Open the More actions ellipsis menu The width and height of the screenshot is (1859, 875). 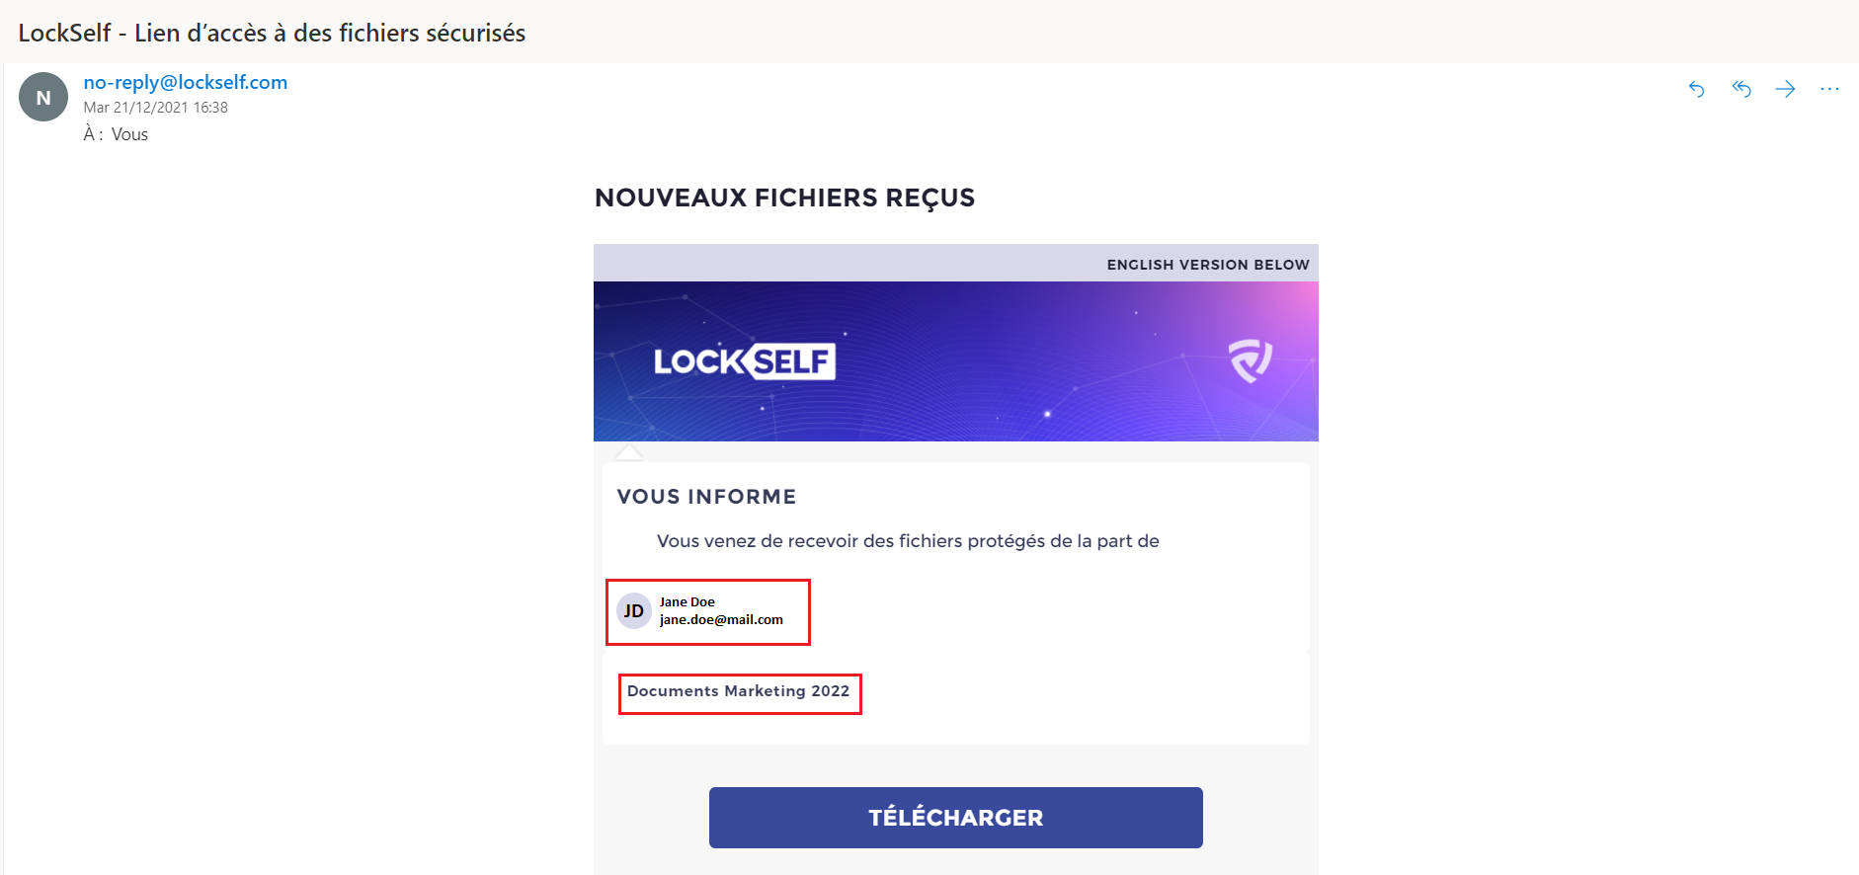point(1829,90)
